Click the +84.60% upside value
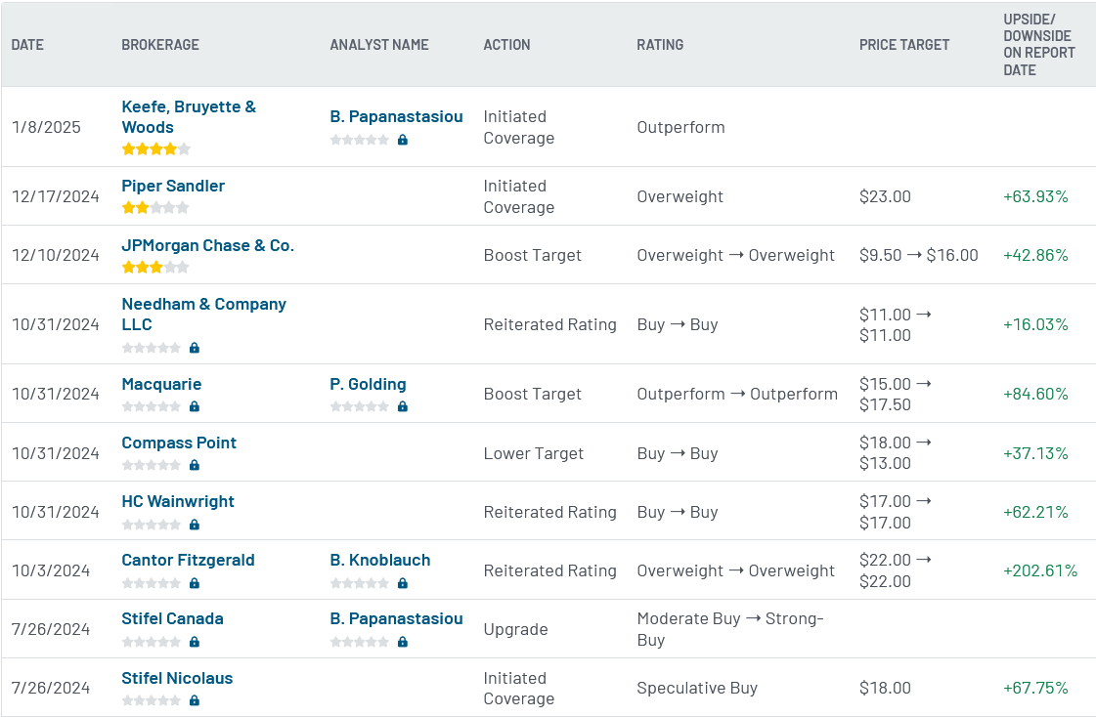Viewport: 1096px width, 717px height. 1036,394
